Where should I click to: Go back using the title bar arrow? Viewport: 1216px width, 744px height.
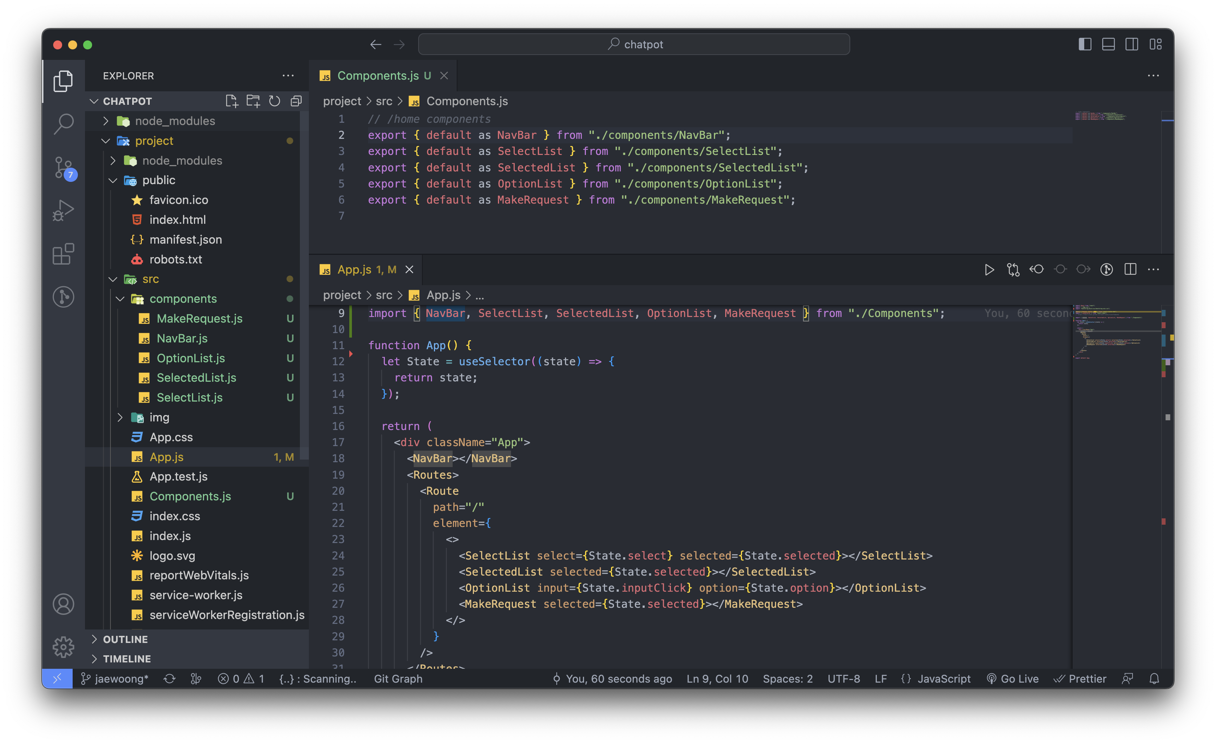click(376, 45)
